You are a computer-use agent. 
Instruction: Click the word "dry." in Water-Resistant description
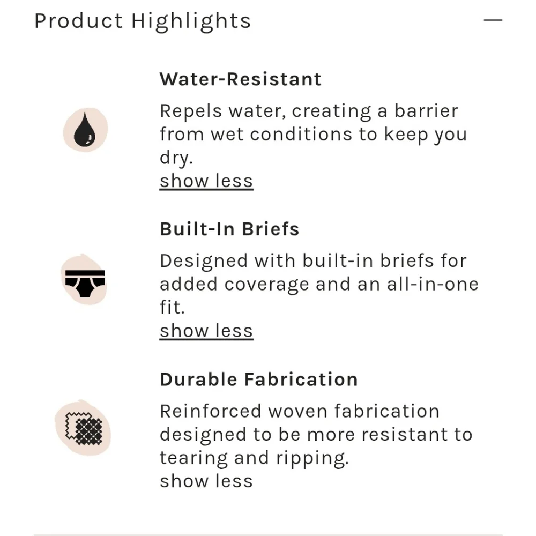pyautogui.click(x=176, y=158)
